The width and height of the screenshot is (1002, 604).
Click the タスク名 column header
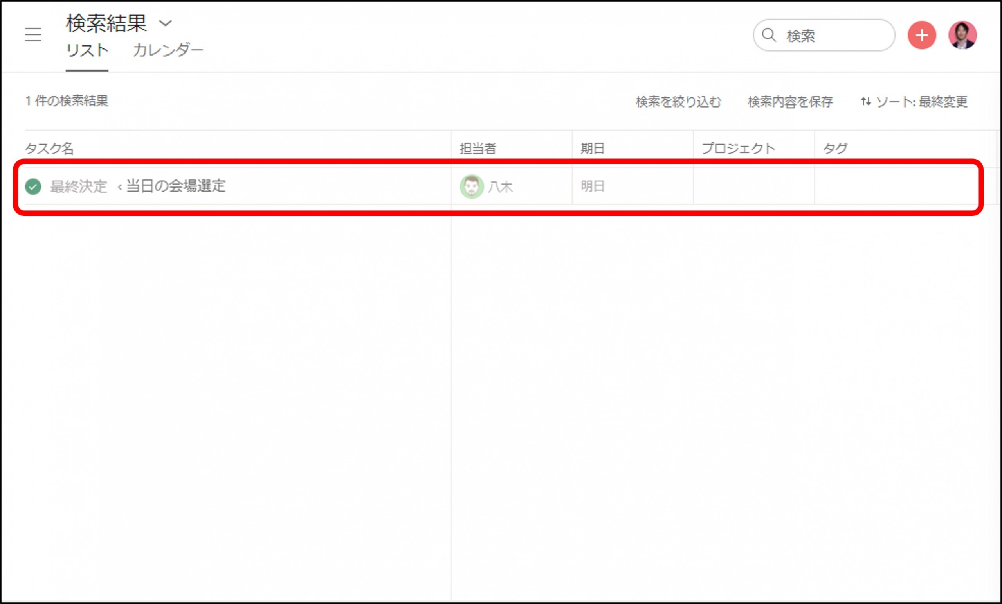[x=49, y=148]
